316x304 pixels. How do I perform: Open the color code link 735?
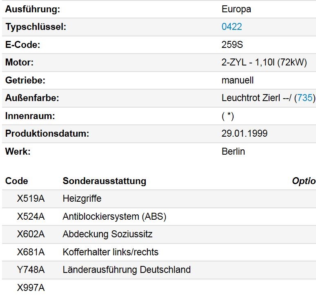[305, 98]
